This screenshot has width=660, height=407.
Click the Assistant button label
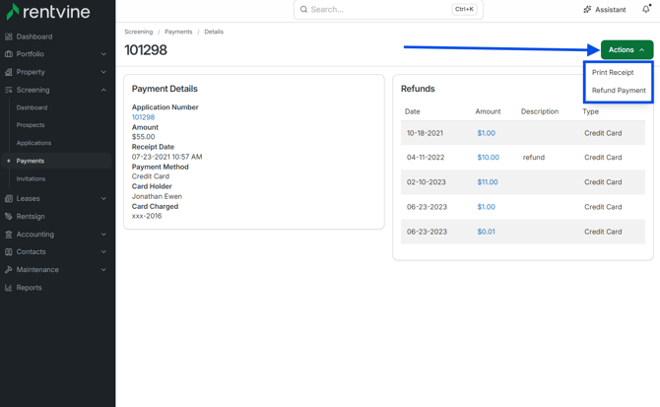pyautogui.click(x=611, y=9)
